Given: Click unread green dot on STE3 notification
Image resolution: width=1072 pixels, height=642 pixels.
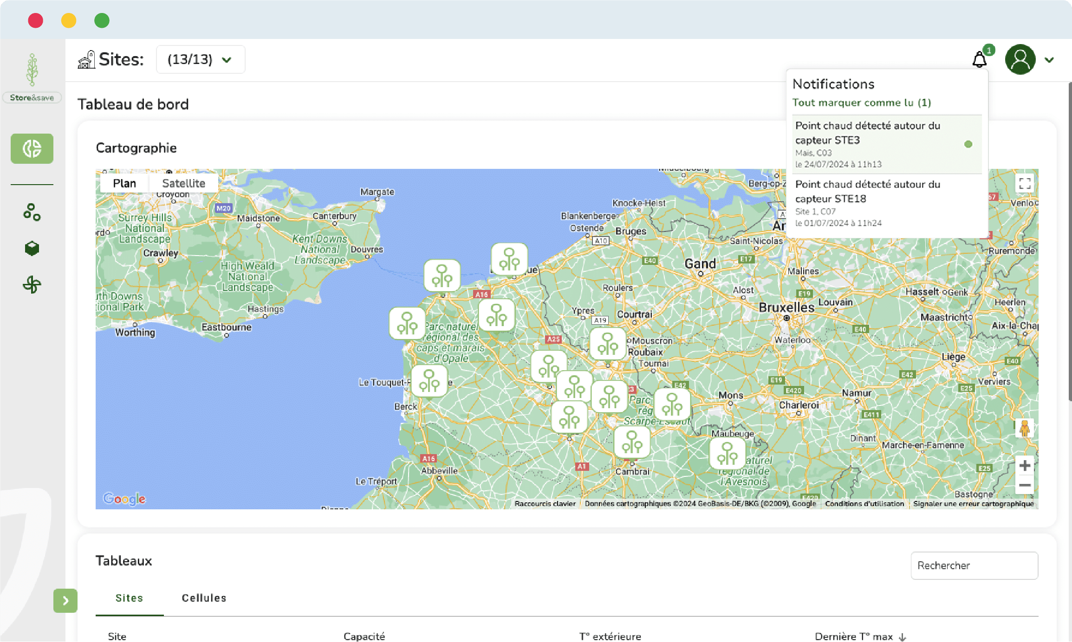Looking at the screenshot, I should 968,144.
